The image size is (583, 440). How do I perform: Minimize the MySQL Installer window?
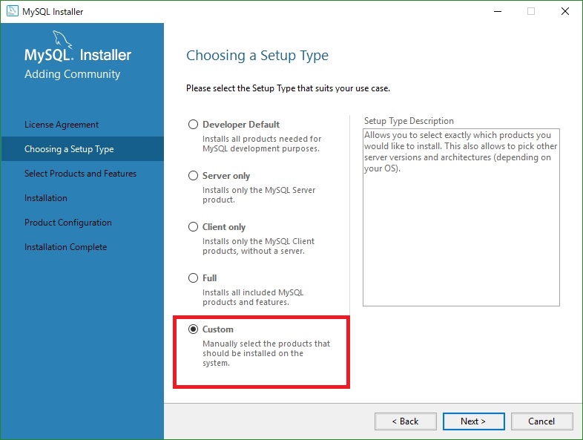point(498,12)
